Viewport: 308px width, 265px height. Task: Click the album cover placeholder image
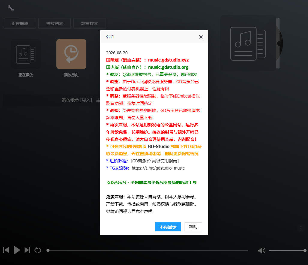248,43
